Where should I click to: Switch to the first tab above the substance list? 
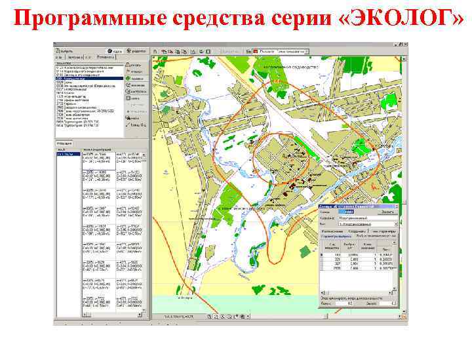60,57
